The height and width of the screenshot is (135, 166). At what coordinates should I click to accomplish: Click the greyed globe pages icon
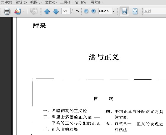[x=33, y=11]
